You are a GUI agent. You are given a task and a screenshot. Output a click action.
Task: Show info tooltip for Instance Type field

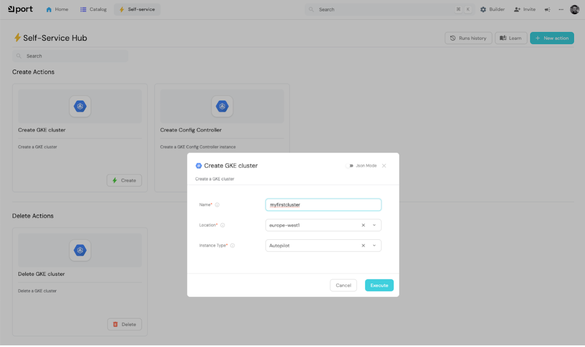point(232,246)
